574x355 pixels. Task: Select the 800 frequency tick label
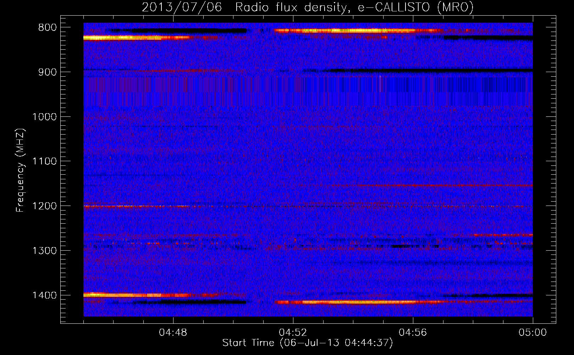(x=47, y=28)
